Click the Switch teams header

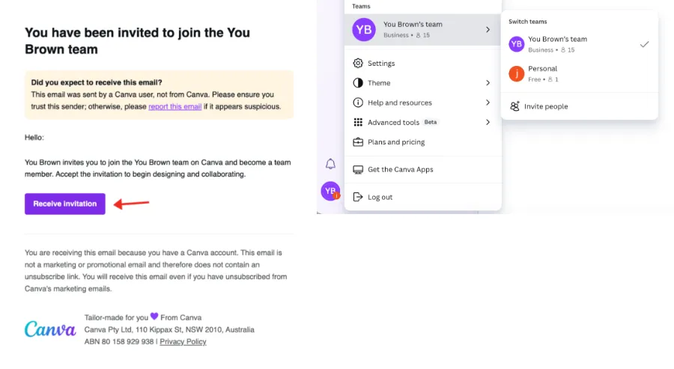pos(528,22)
